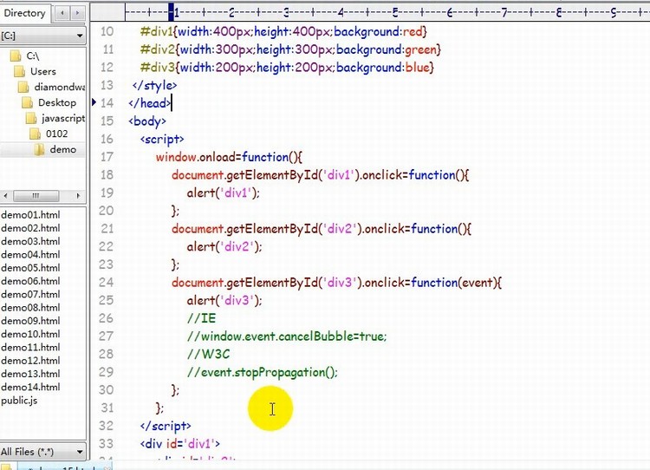Open demo07.html in the file list
650x470 pixels.
[30, 295]
